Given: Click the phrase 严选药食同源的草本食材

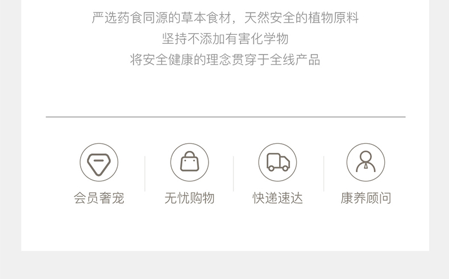Looking at the screenshot, I should click(x=161, y=18).
